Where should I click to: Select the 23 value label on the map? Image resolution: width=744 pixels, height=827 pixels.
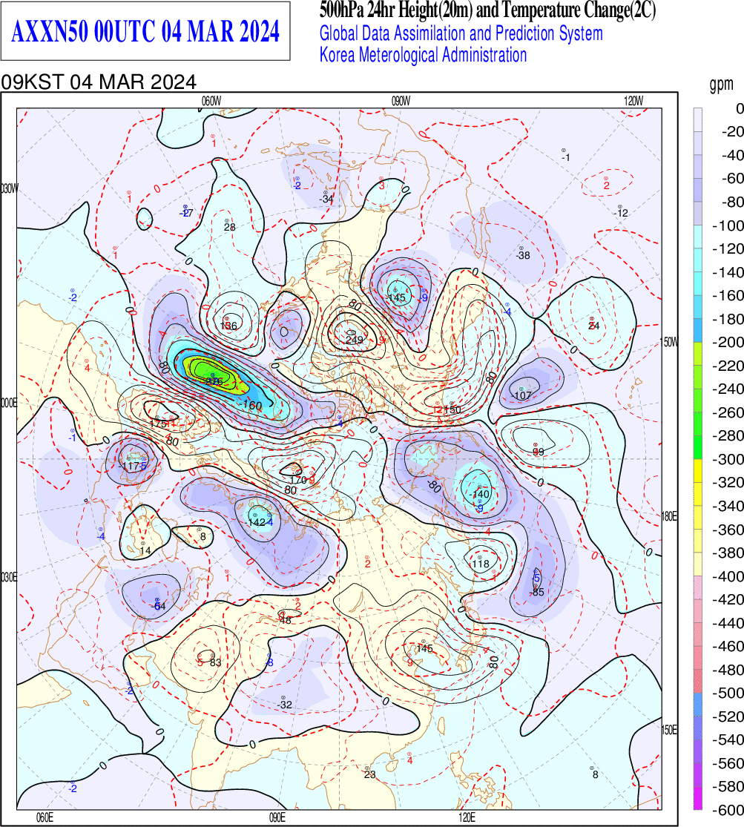coord(369,774)
